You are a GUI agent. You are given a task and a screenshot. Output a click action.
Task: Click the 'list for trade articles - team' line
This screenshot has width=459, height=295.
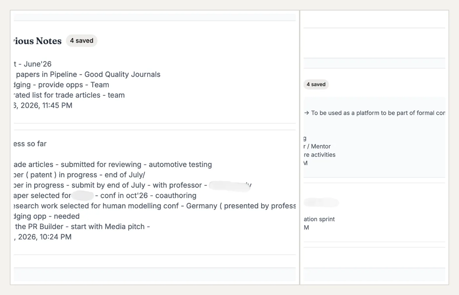click(x=69, y=95)
